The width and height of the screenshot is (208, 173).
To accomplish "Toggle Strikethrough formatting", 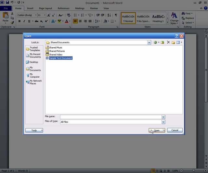I will coord(37,21).
